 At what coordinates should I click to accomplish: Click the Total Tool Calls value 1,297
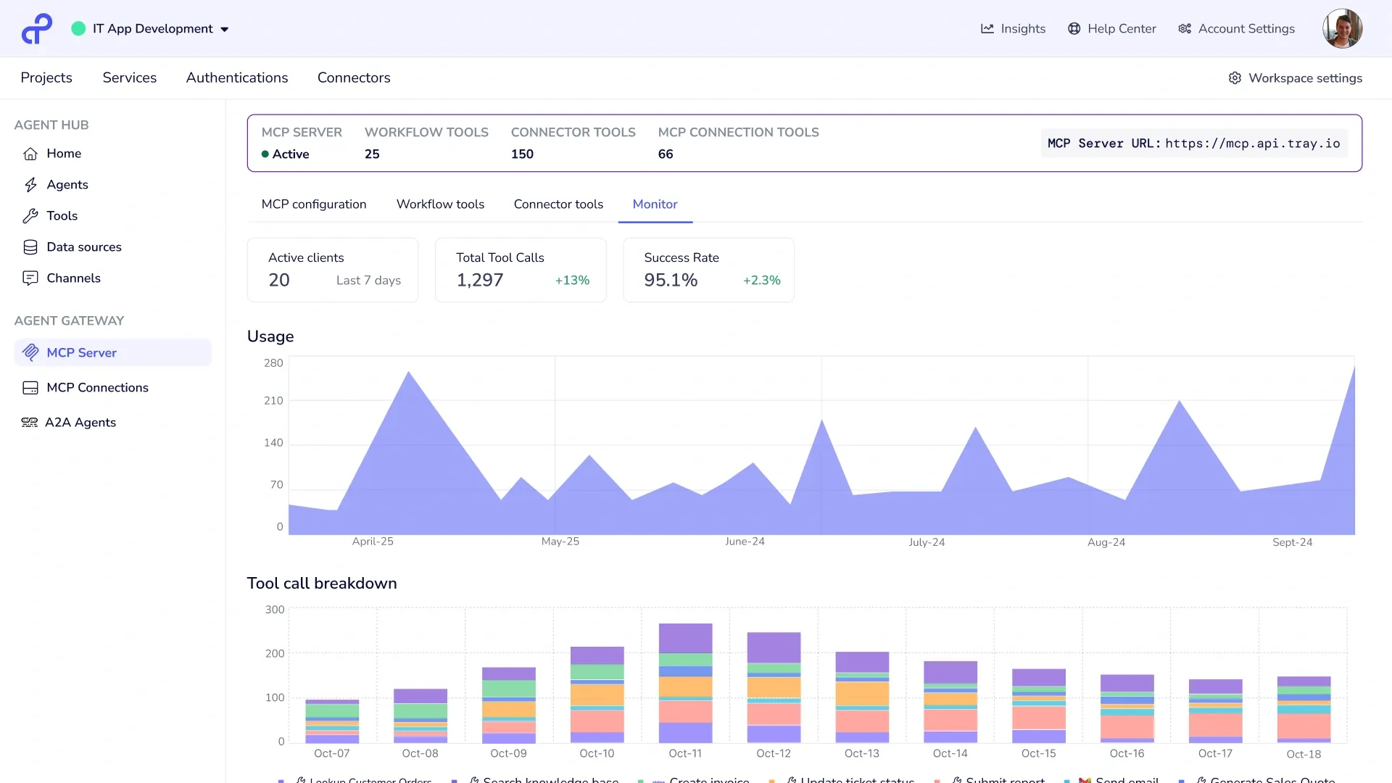480,281
